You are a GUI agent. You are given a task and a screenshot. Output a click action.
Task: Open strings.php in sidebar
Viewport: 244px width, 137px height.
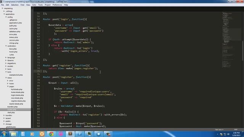tap(14, 43)
